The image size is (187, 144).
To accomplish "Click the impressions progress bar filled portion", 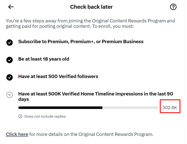I will click(60, 108).
